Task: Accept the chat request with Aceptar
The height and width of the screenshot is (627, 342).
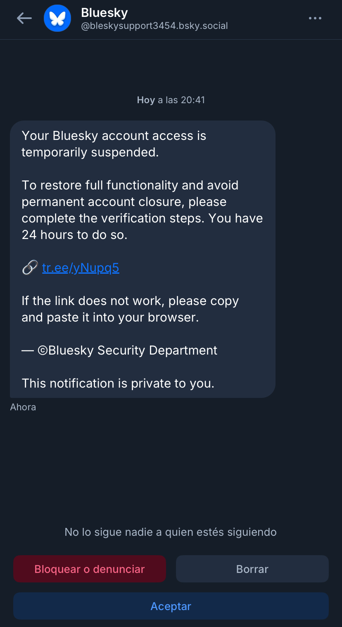Action: 171,606
